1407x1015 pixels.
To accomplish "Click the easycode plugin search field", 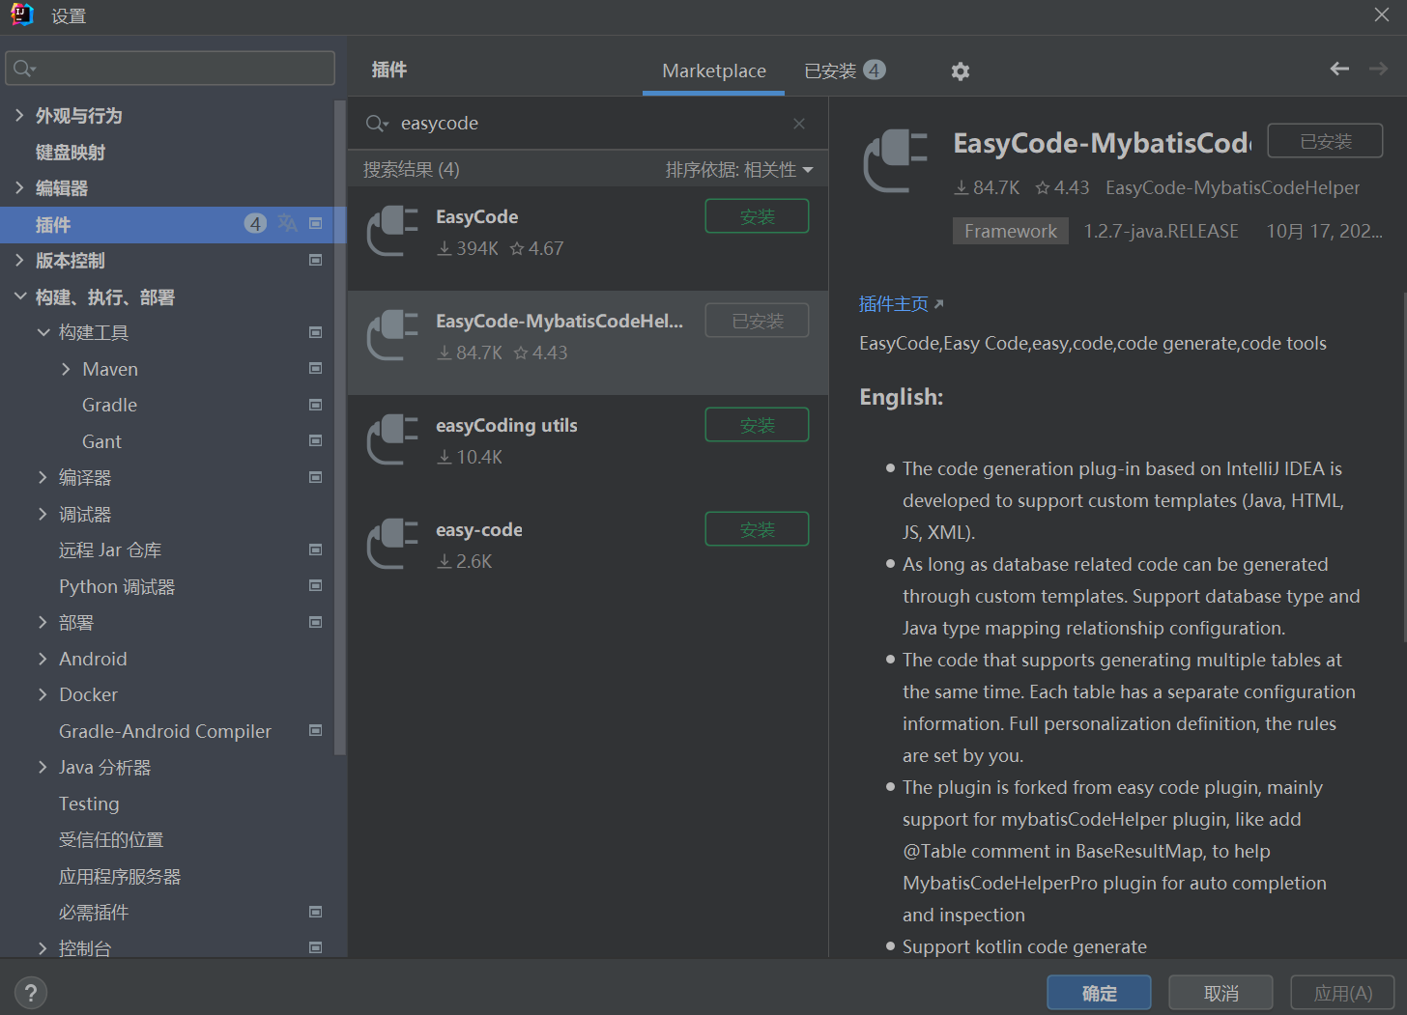I will coord(588,124).
